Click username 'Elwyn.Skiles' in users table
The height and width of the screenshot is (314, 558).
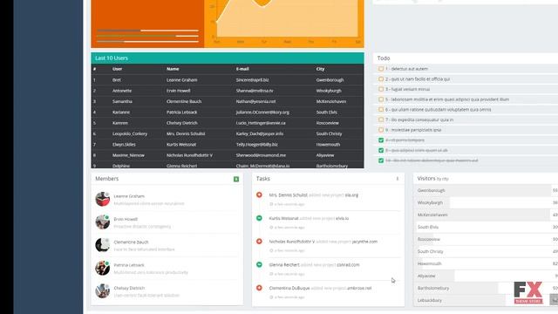[x=124, y=145]
